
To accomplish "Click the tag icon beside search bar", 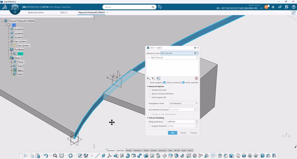I will pyautogui.click(x=160, y=7).
